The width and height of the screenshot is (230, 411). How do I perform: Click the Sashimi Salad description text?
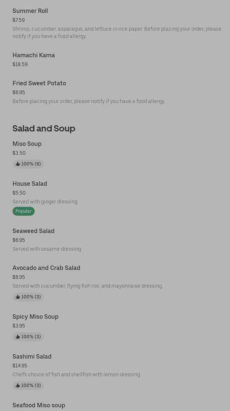[x=77, y=374]
